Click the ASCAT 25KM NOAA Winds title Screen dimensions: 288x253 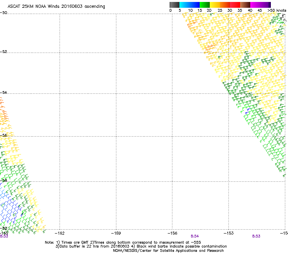[56, 7]
